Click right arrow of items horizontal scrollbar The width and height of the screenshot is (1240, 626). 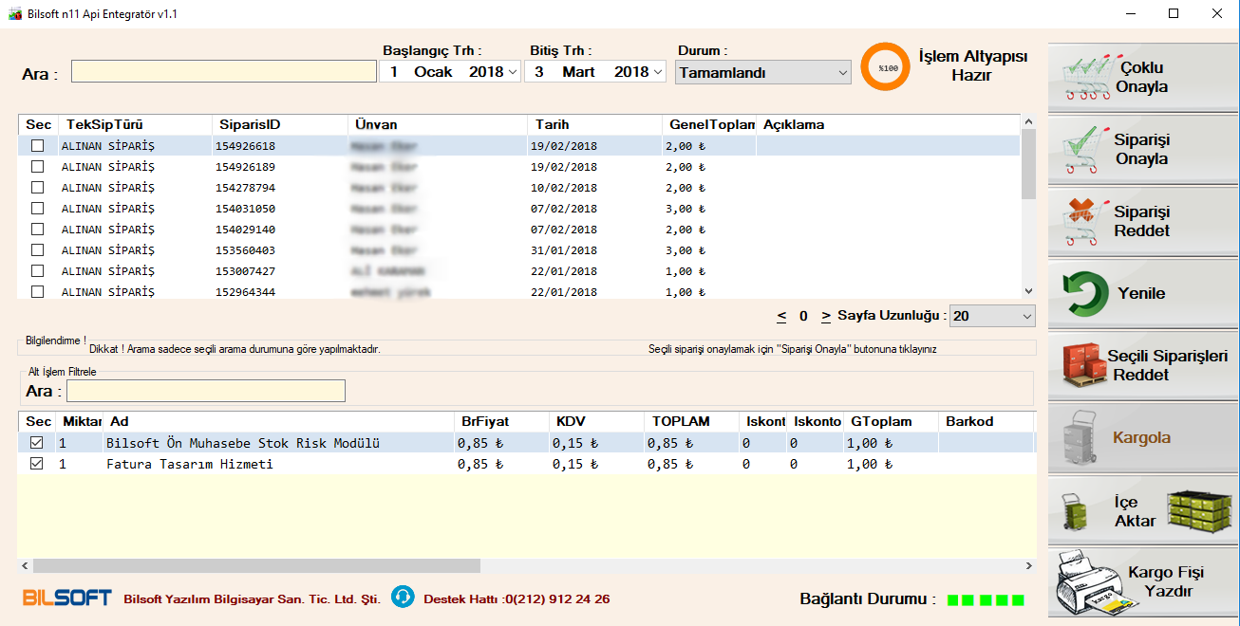pos(1028,565)
